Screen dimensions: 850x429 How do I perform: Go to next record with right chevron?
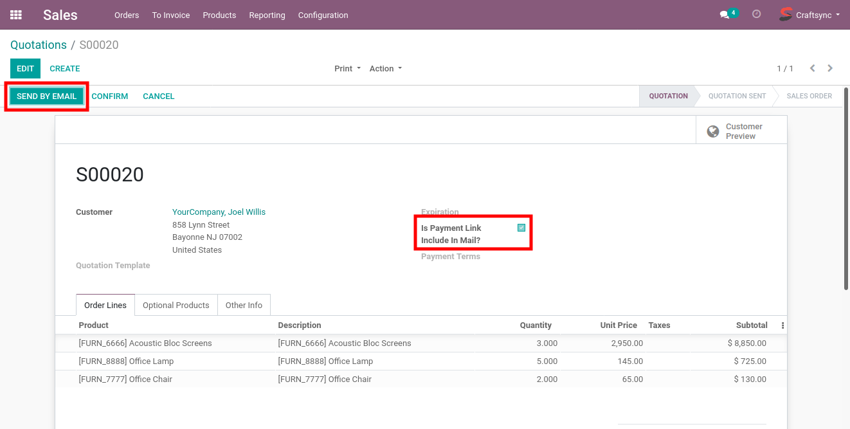tap(830, 68)
